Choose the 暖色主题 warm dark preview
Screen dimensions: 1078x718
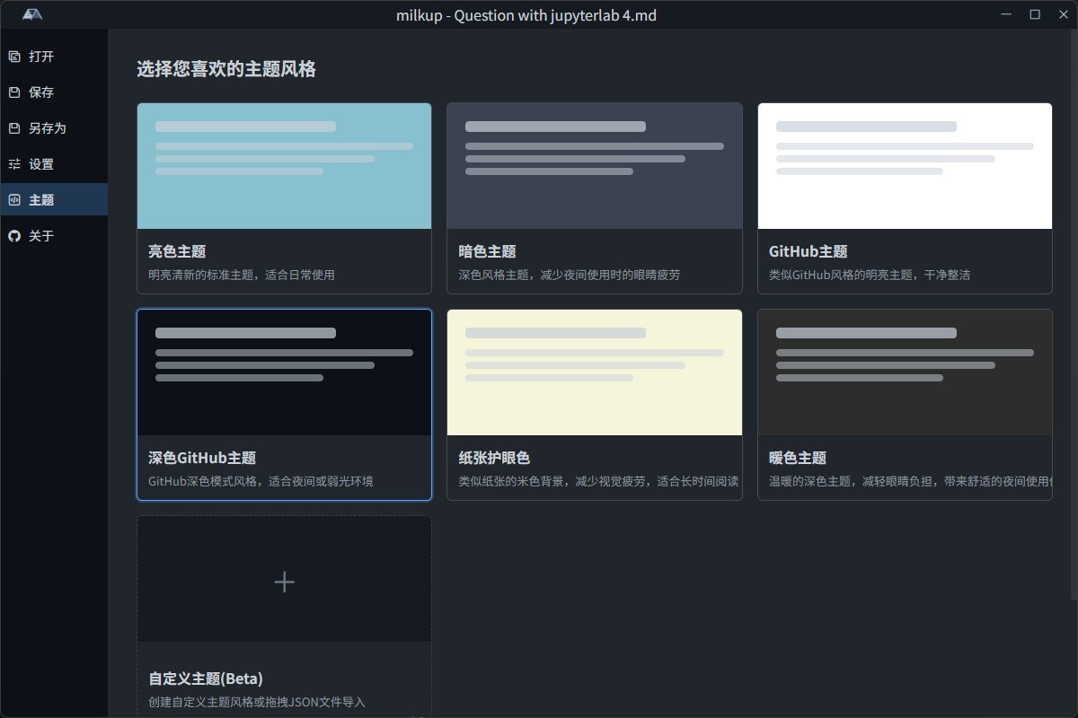[x=905, y=372]
